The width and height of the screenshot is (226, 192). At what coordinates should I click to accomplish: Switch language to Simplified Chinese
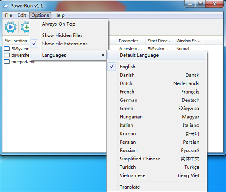tap(140, 159)
